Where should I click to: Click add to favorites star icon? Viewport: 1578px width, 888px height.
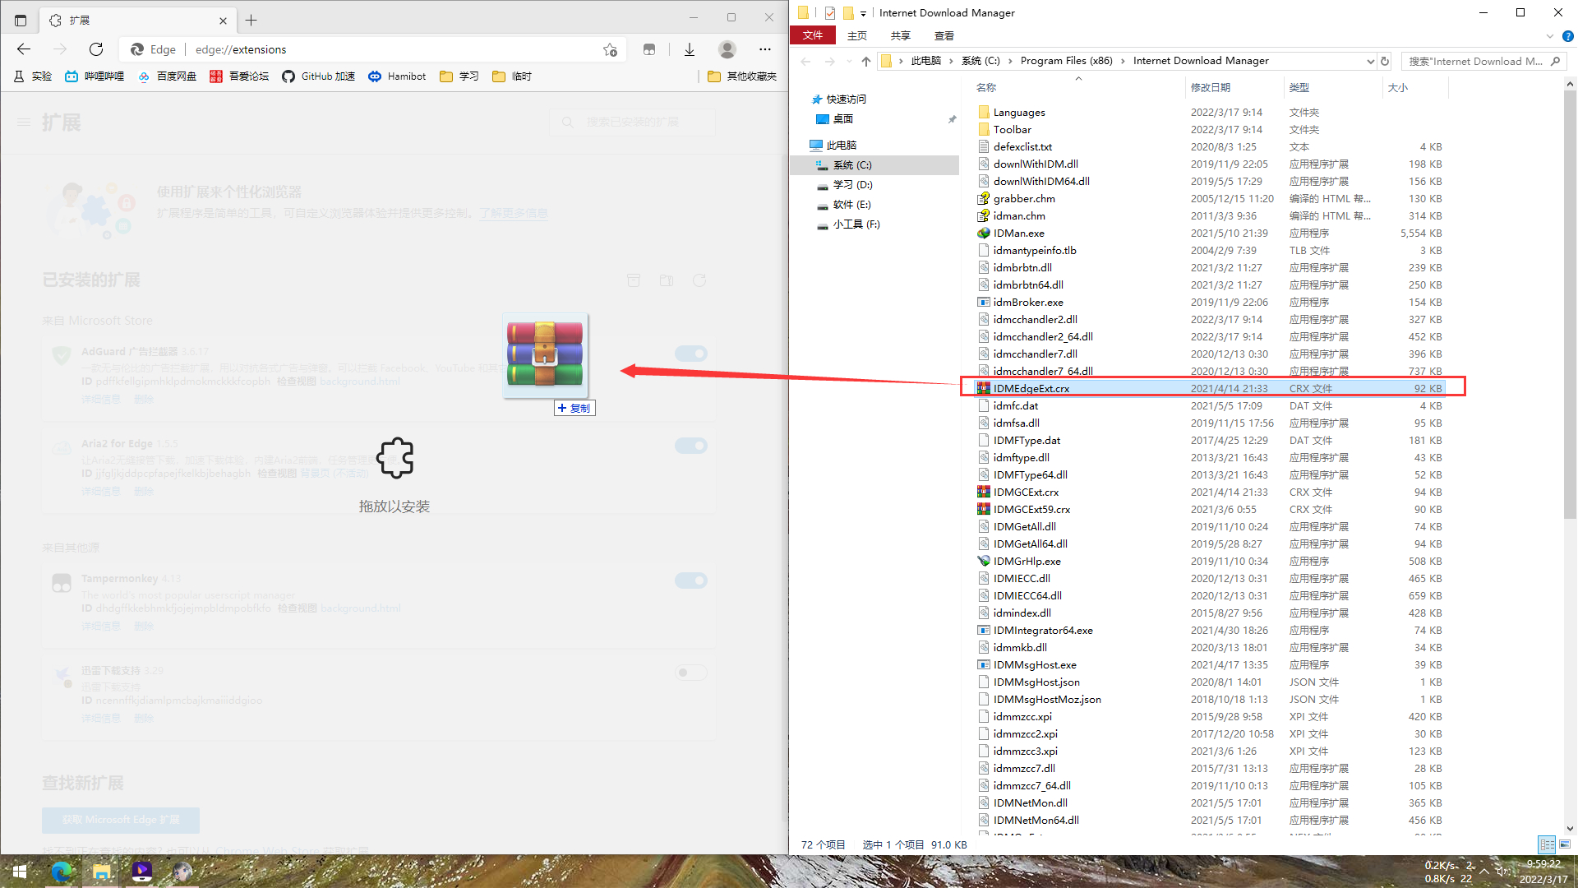pyautogui.click(x=610, y=49)
